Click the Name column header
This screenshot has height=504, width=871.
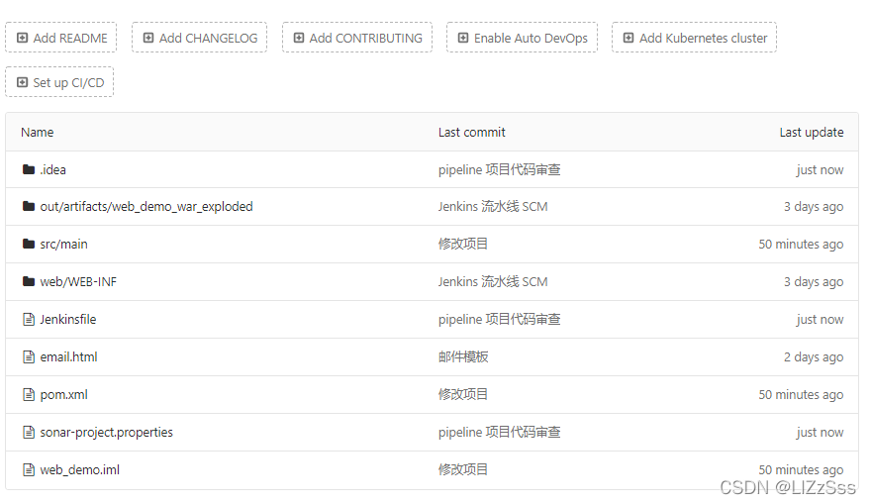coord(37,132)
